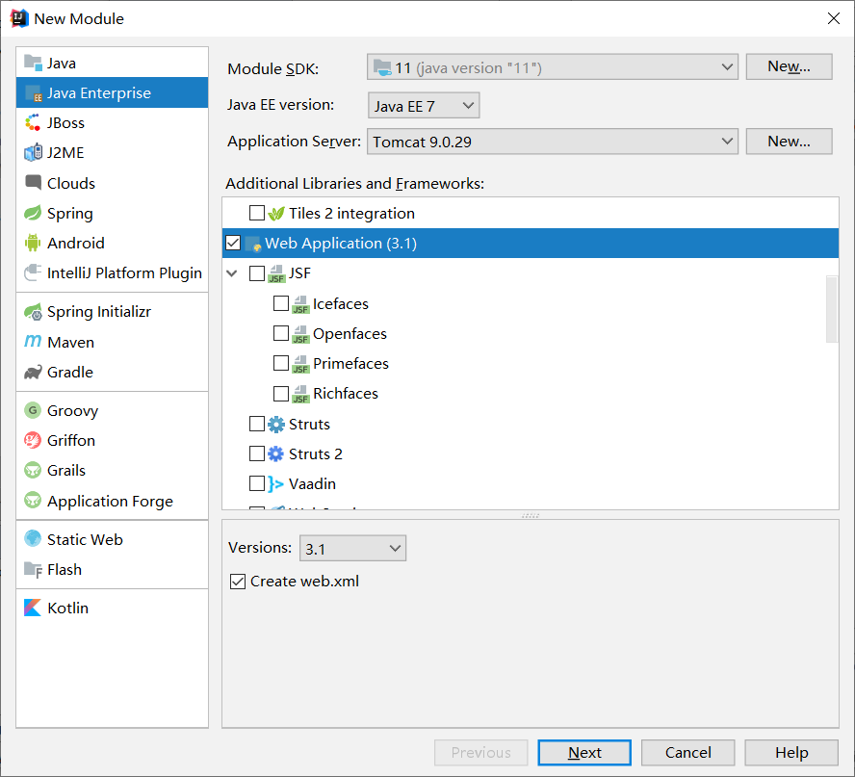Image resolution: width=855 pixels, height=777 pixels.
Task: Enable the Struts 2 checkbox
Action: pos(257,453)
